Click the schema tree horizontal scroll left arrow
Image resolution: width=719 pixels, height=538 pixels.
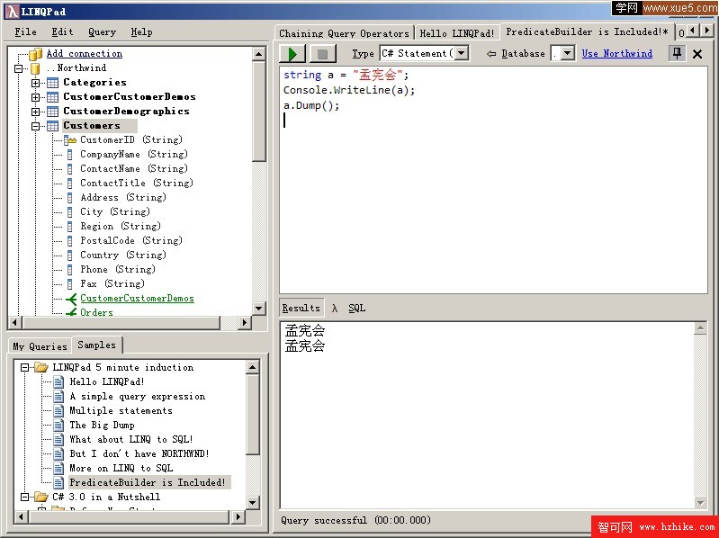coord(15,323)
